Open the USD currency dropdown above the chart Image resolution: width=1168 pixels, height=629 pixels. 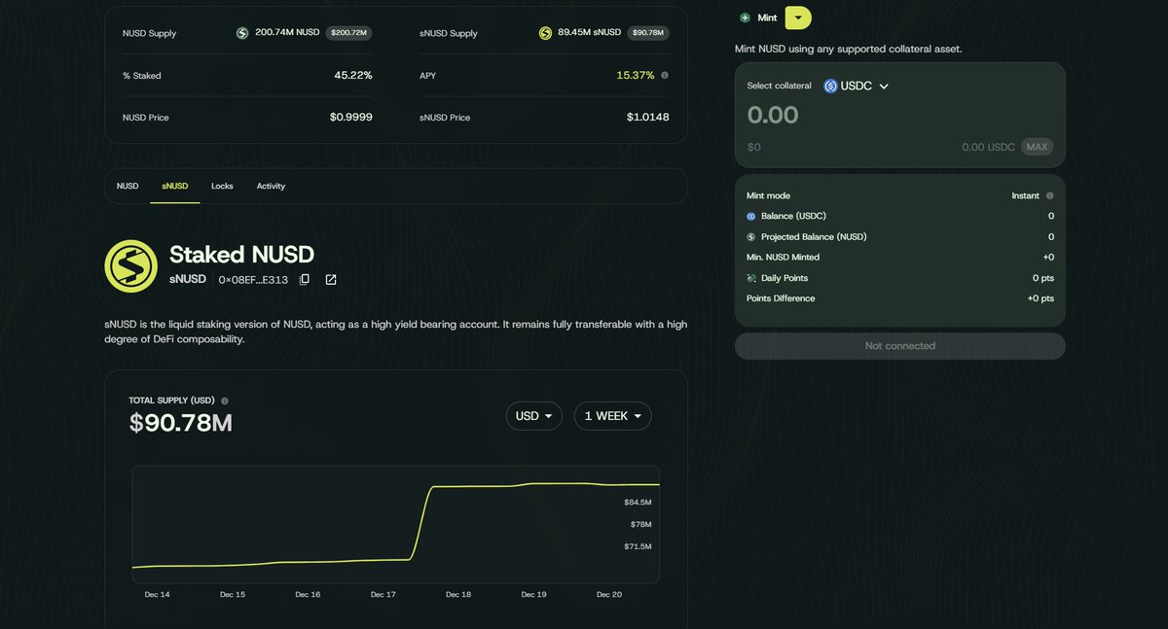(x=533, y=415)
